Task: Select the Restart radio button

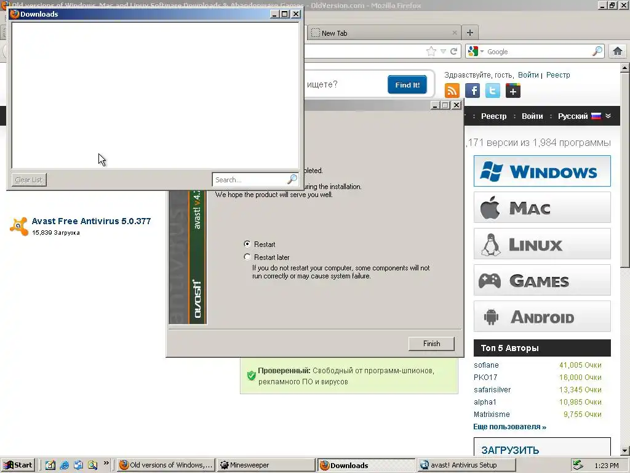Action: point(247,244)
